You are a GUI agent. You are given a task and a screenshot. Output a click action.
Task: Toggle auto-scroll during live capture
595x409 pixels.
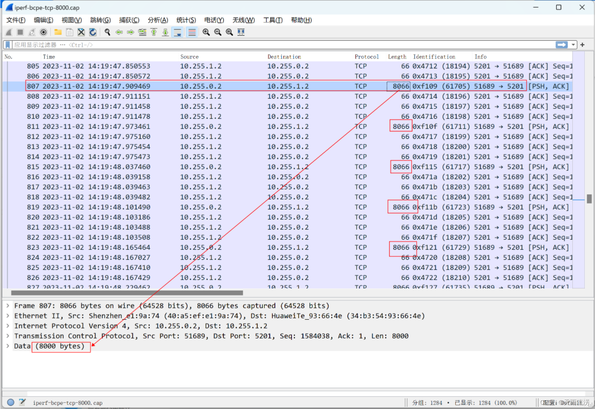pos(178,32)
